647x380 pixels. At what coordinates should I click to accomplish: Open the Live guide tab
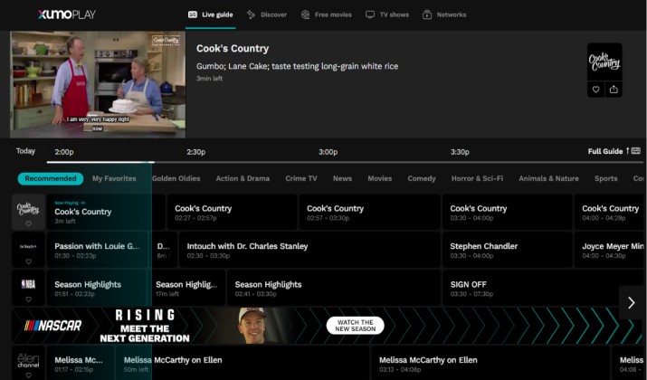coord(211,14)
